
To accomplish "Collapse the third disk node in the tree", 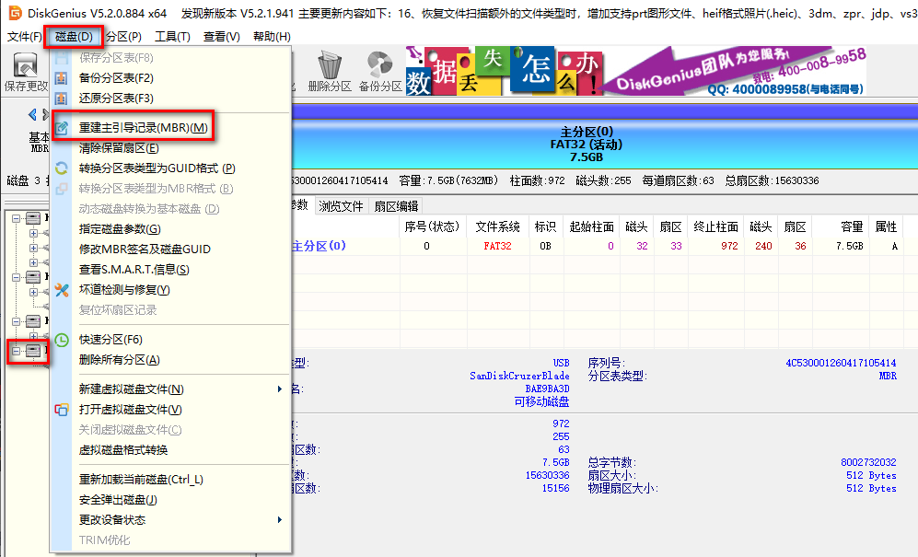I will (17, 321).
